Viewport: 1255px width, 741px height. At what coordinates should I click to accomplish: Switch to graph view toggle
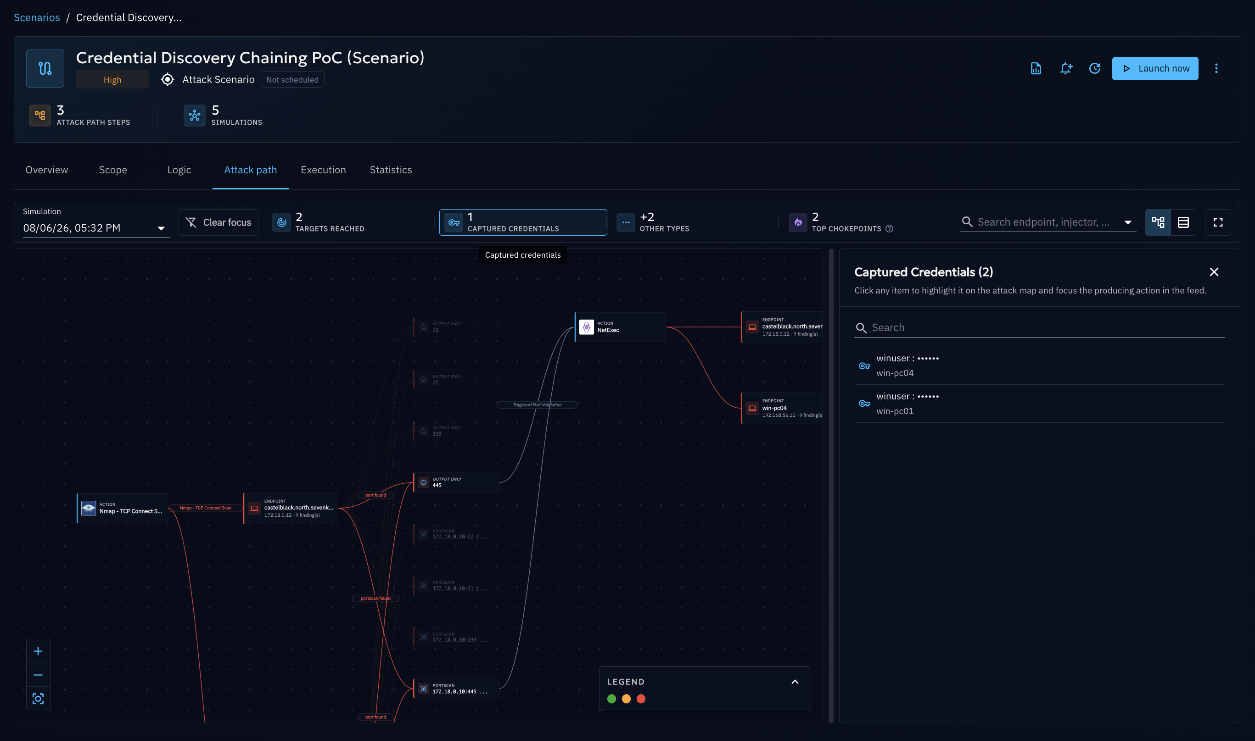tap(1158, 222)
